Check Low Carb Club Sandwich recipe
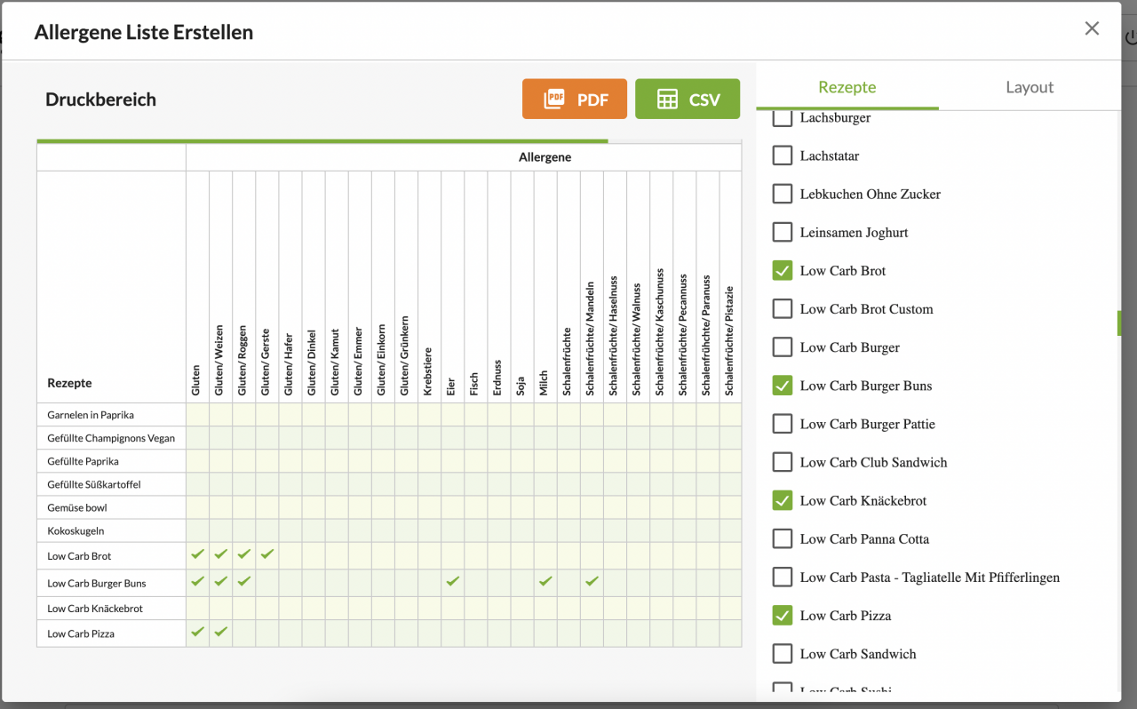This screenshot has height=709, width=1137. pyautogui.click(x=782, y=462)
